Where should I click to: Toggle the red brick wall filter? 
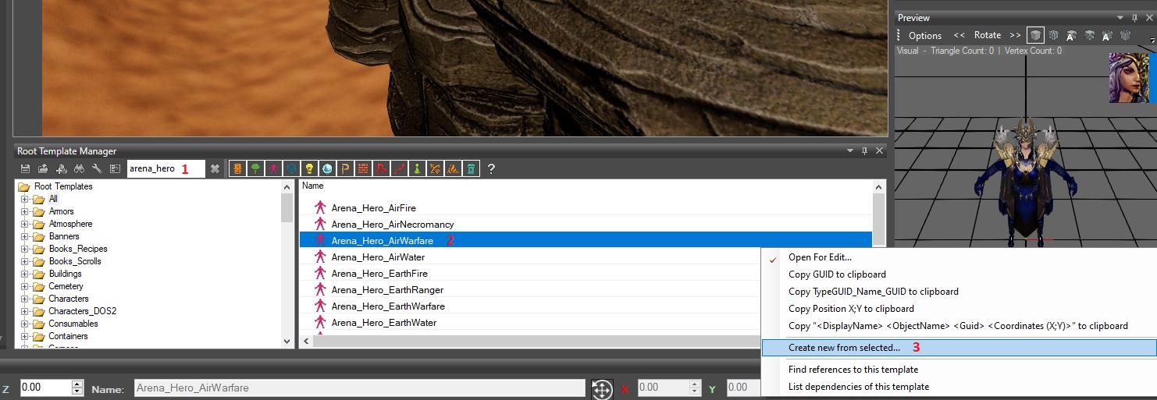362,168
